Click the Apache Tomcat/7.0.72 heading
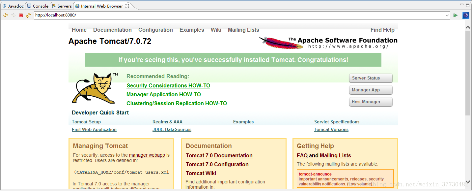 [x=110, y=41]
